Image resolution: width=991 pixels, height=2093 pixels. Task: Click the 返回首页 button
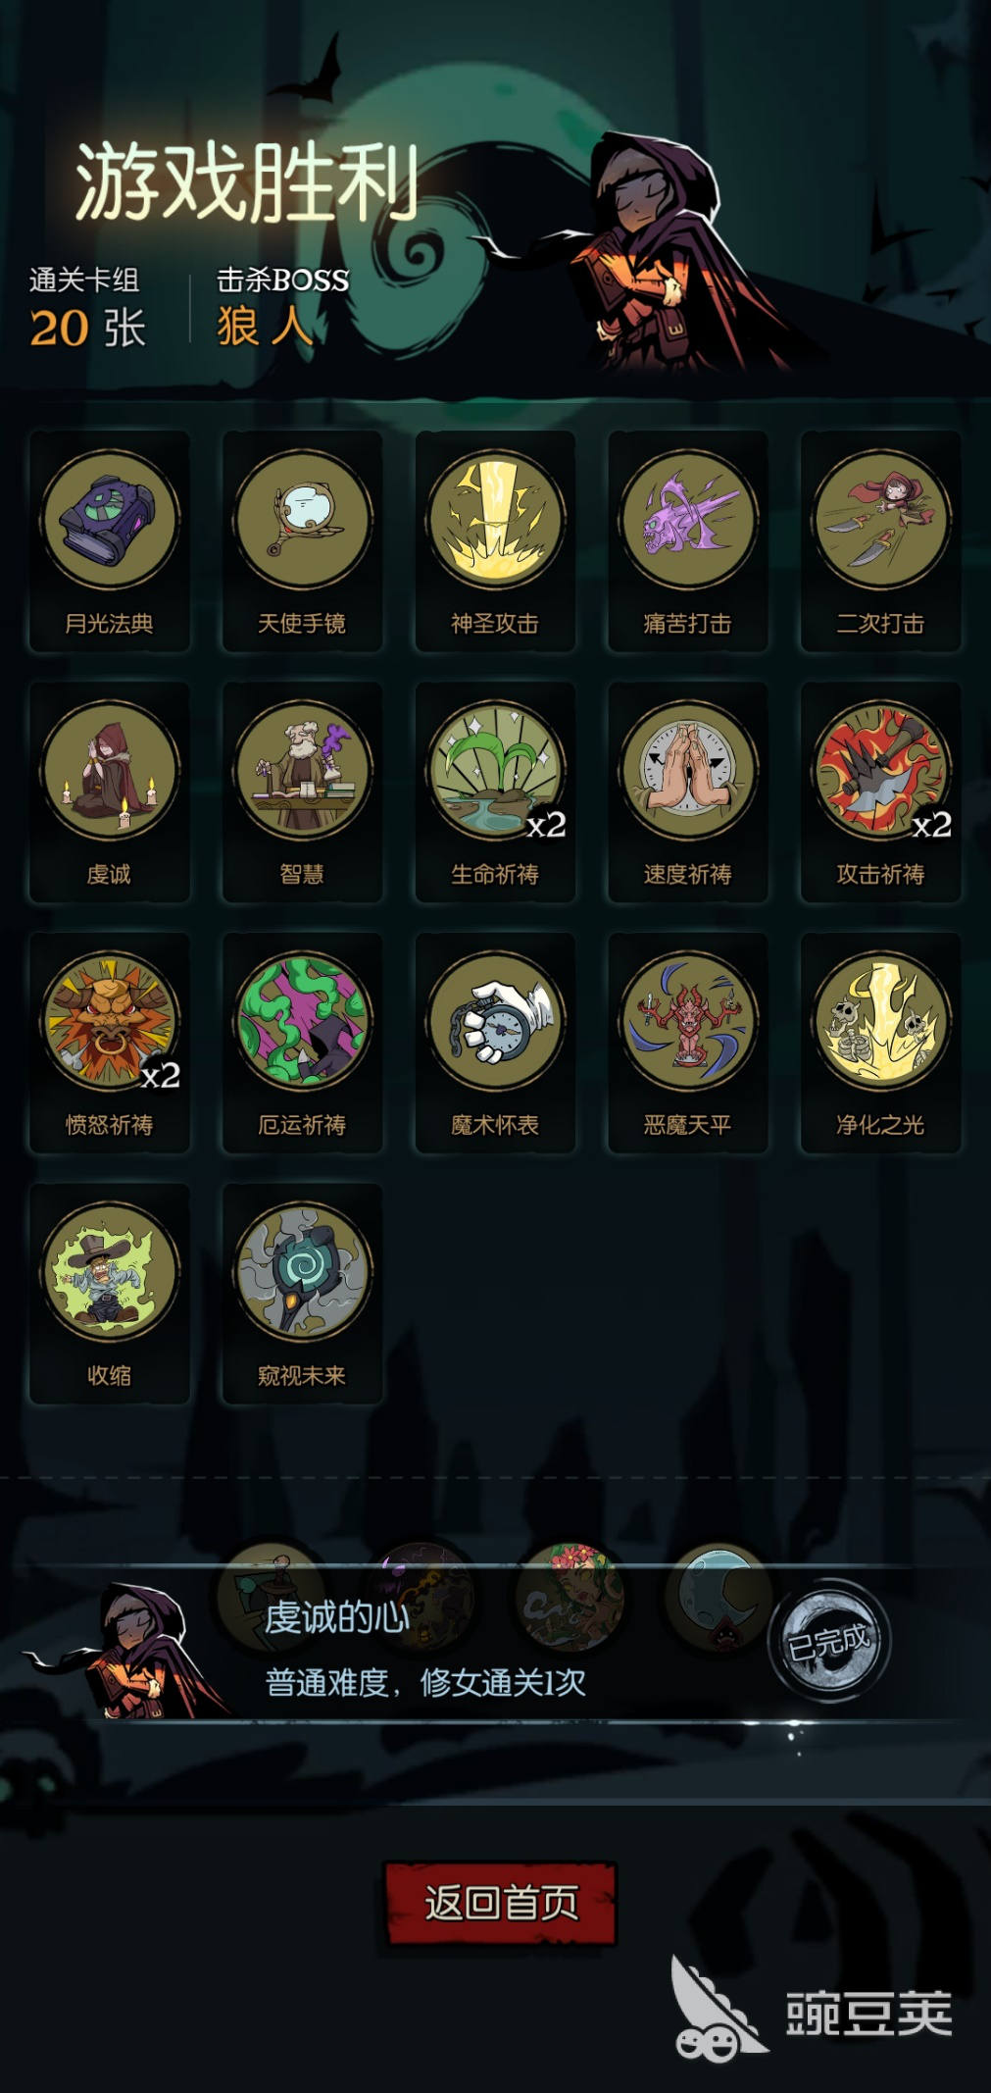501,1904
